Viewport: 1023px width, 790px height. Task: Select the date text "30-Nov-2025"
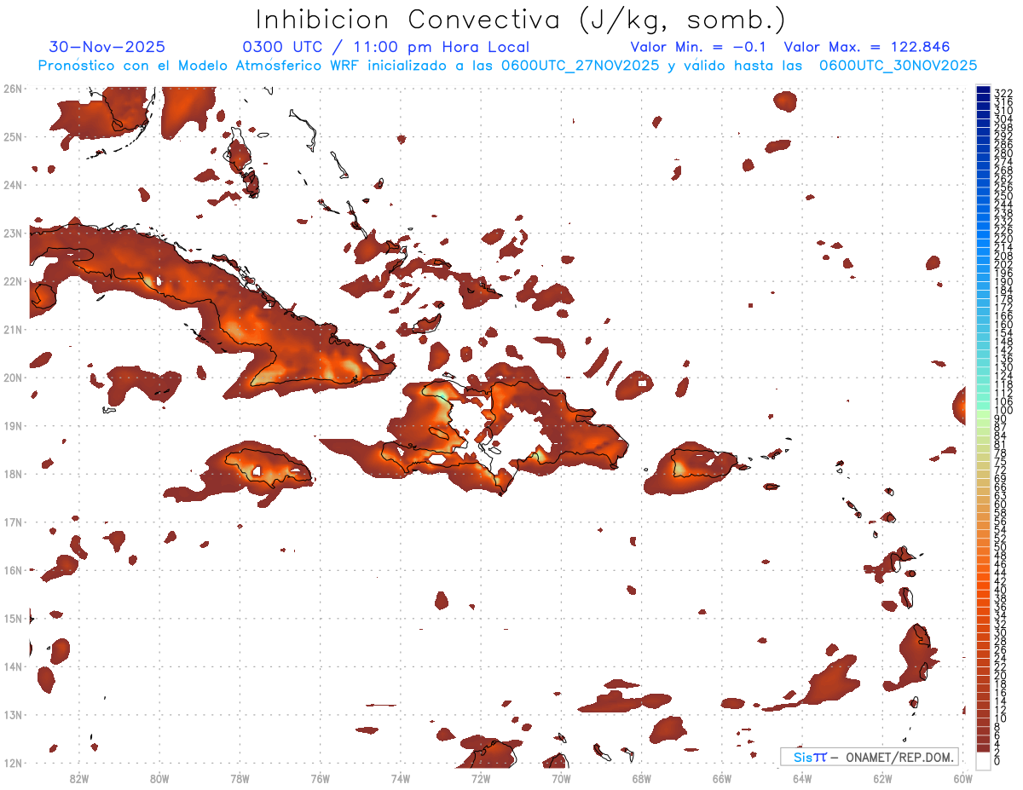click(107, 47)
